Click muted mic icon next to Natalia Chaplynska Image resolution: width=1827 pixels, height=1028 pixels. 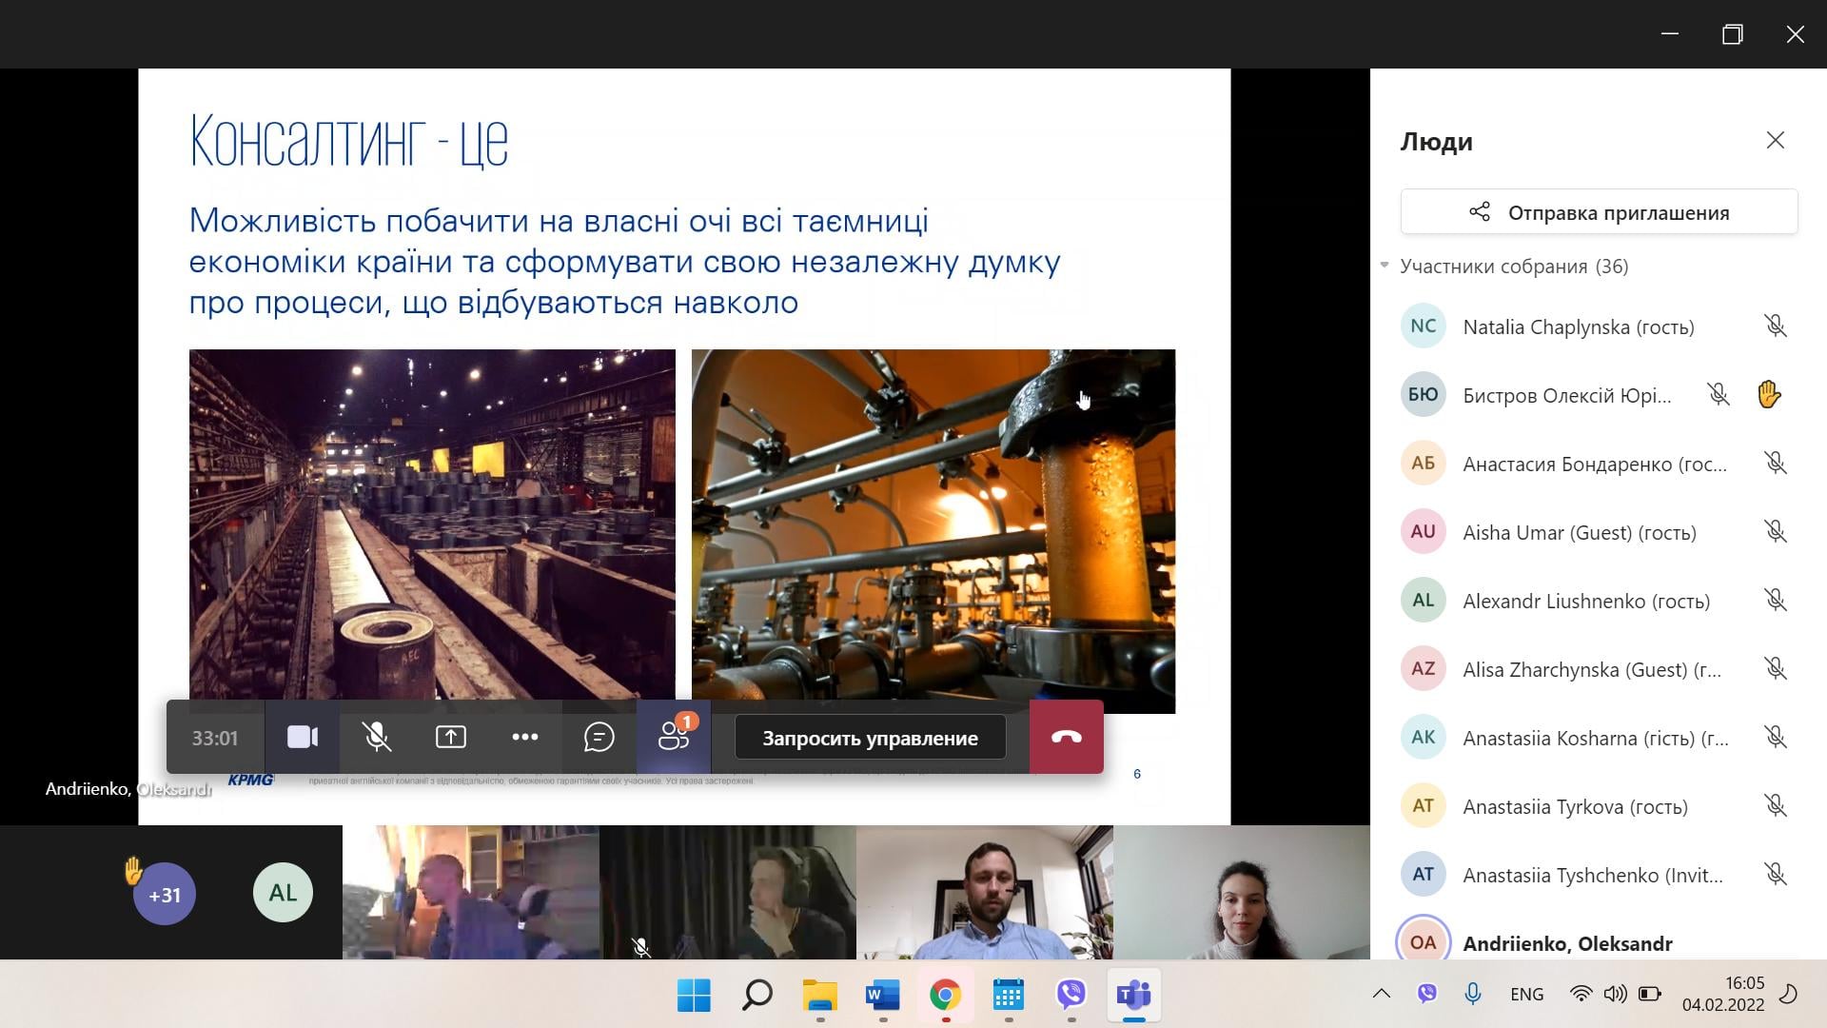tap(1775, 326)
